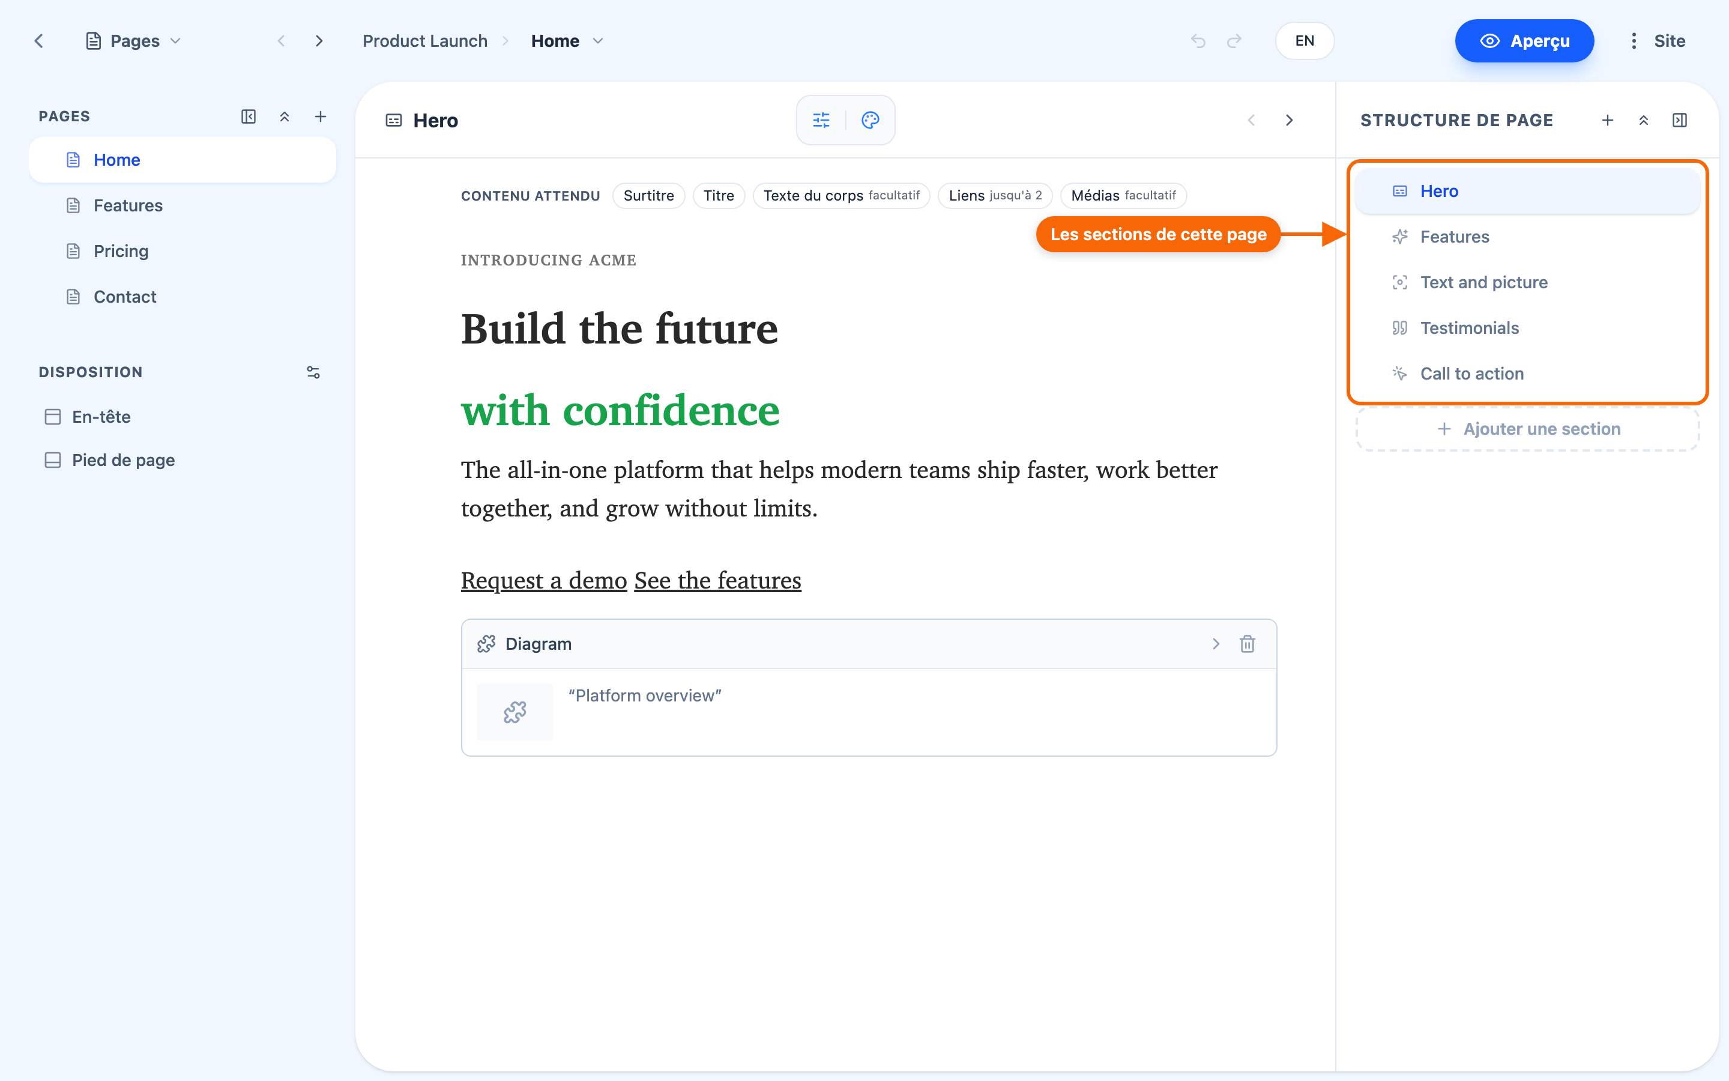Switch to the section settings sliders tab
Image resolution: width=1729 pixels, height=1081 pixels.
click(x=822, y=120)
